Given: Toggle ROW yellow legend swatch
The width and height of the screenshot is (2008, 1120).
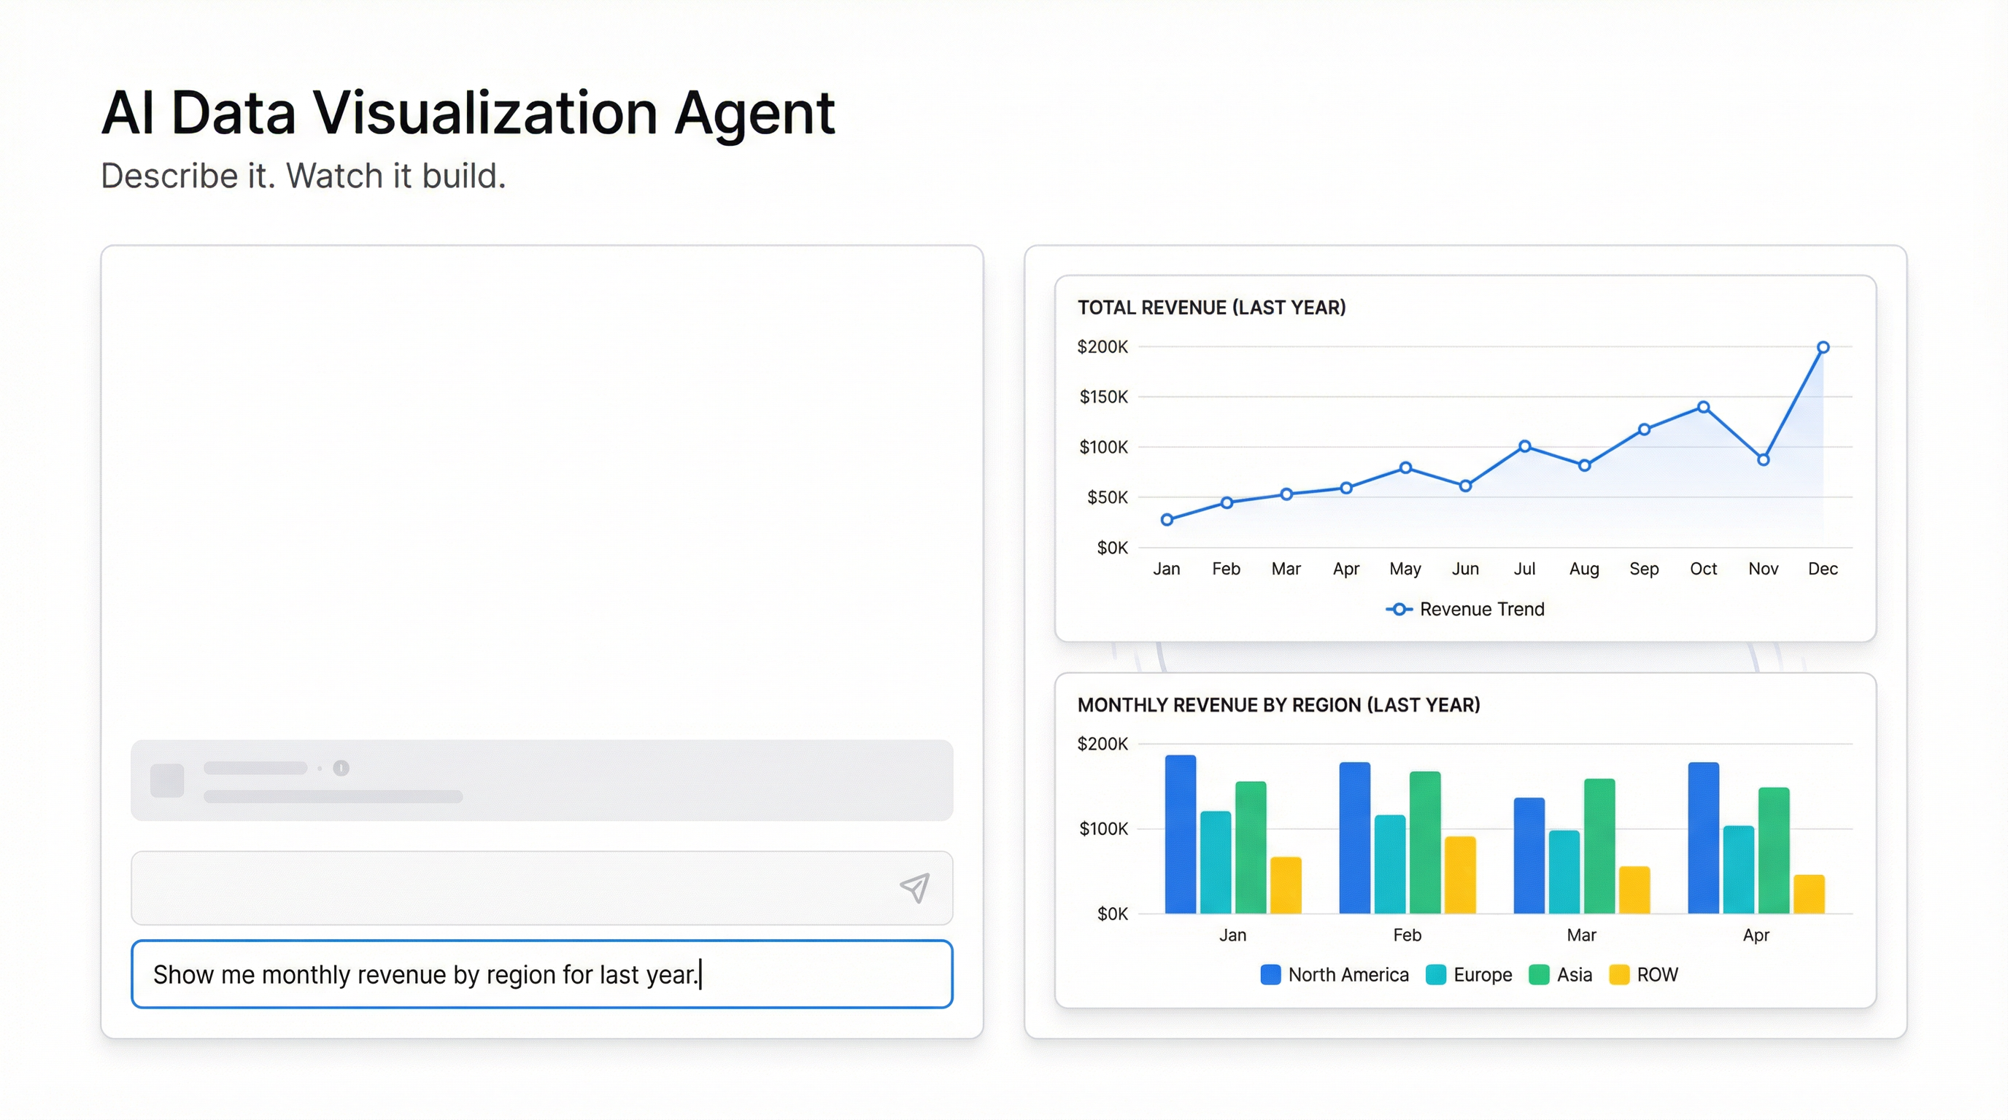Looking at the screenshot, I should [x=1619, y=975].
